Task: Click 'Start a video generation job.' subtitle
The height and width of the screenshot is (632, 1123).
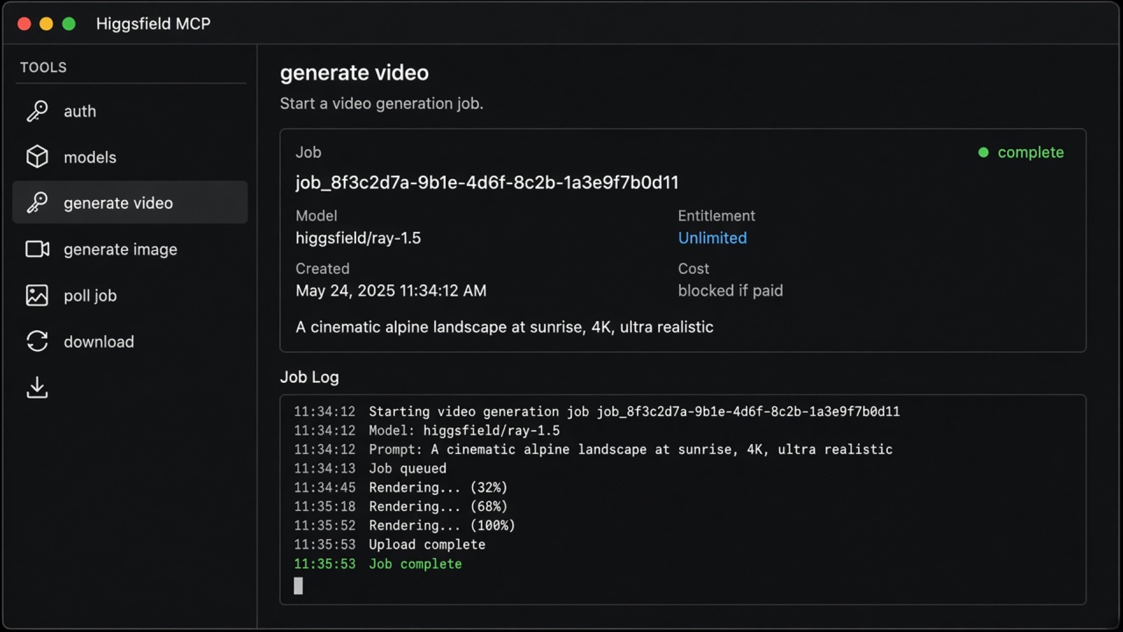Action: click(381, 103)
